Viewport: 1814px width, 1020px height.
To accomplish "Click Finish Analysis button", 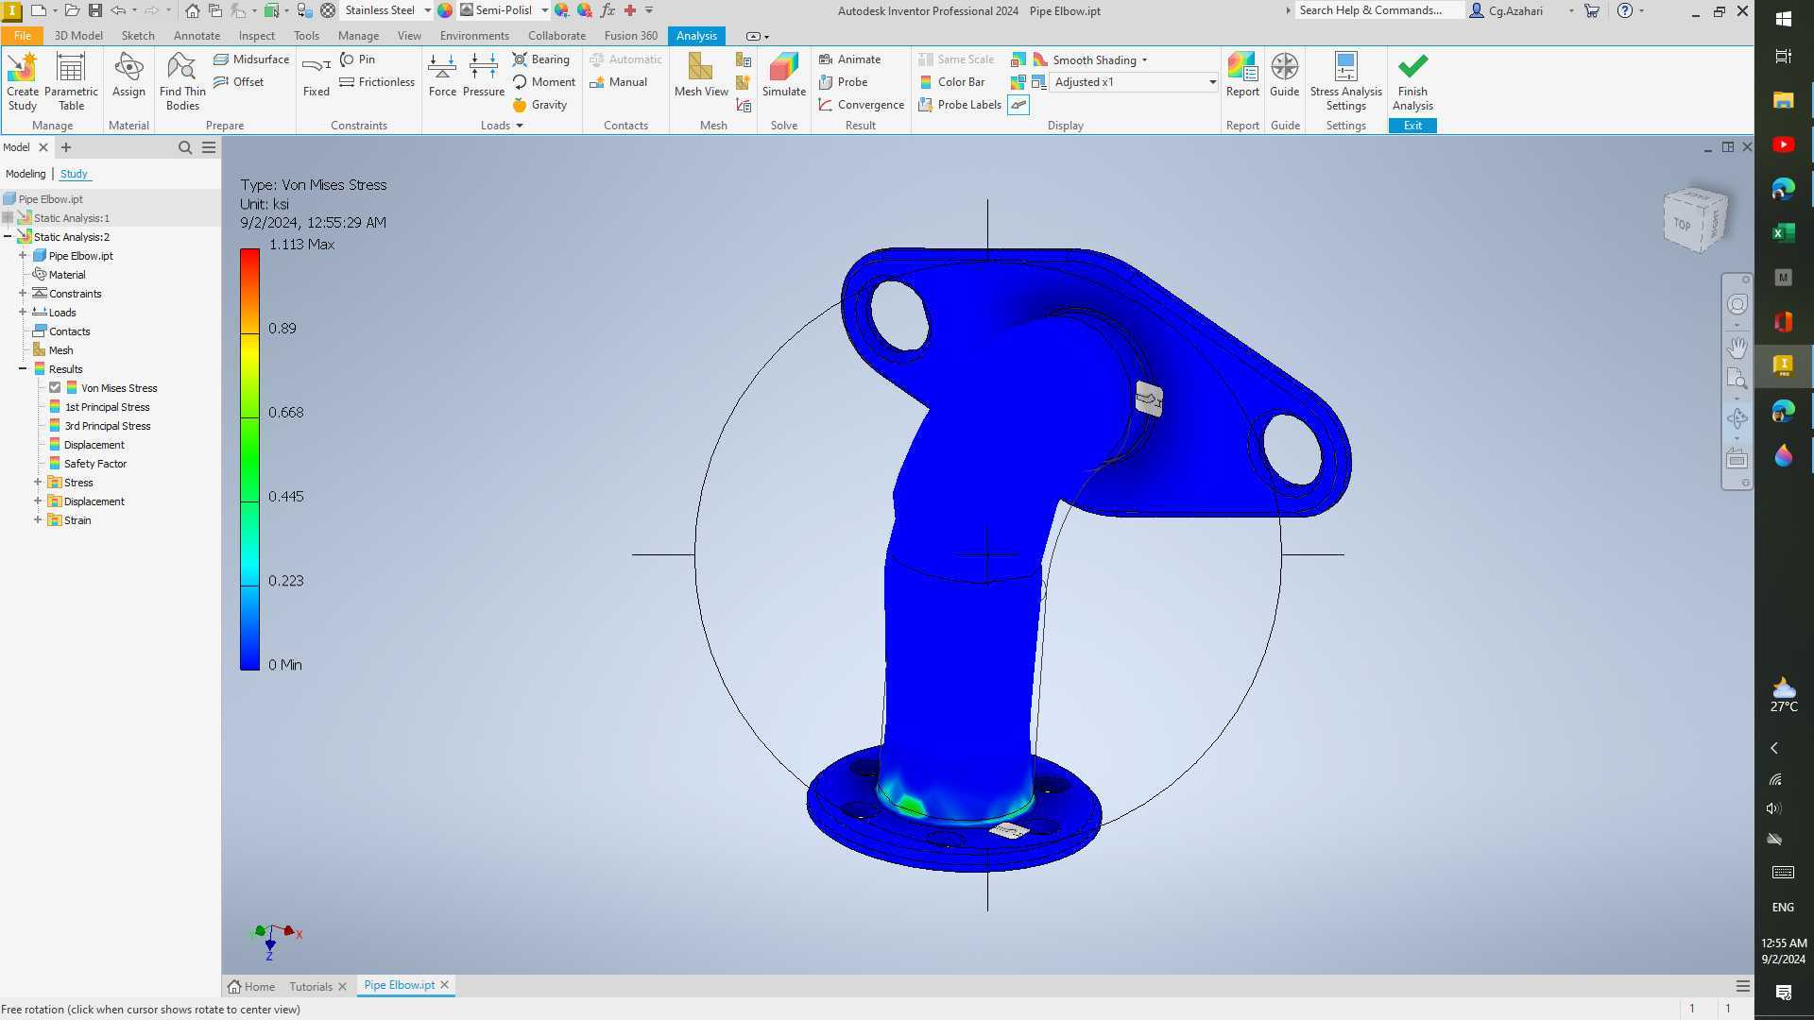I will [1412, 82].
